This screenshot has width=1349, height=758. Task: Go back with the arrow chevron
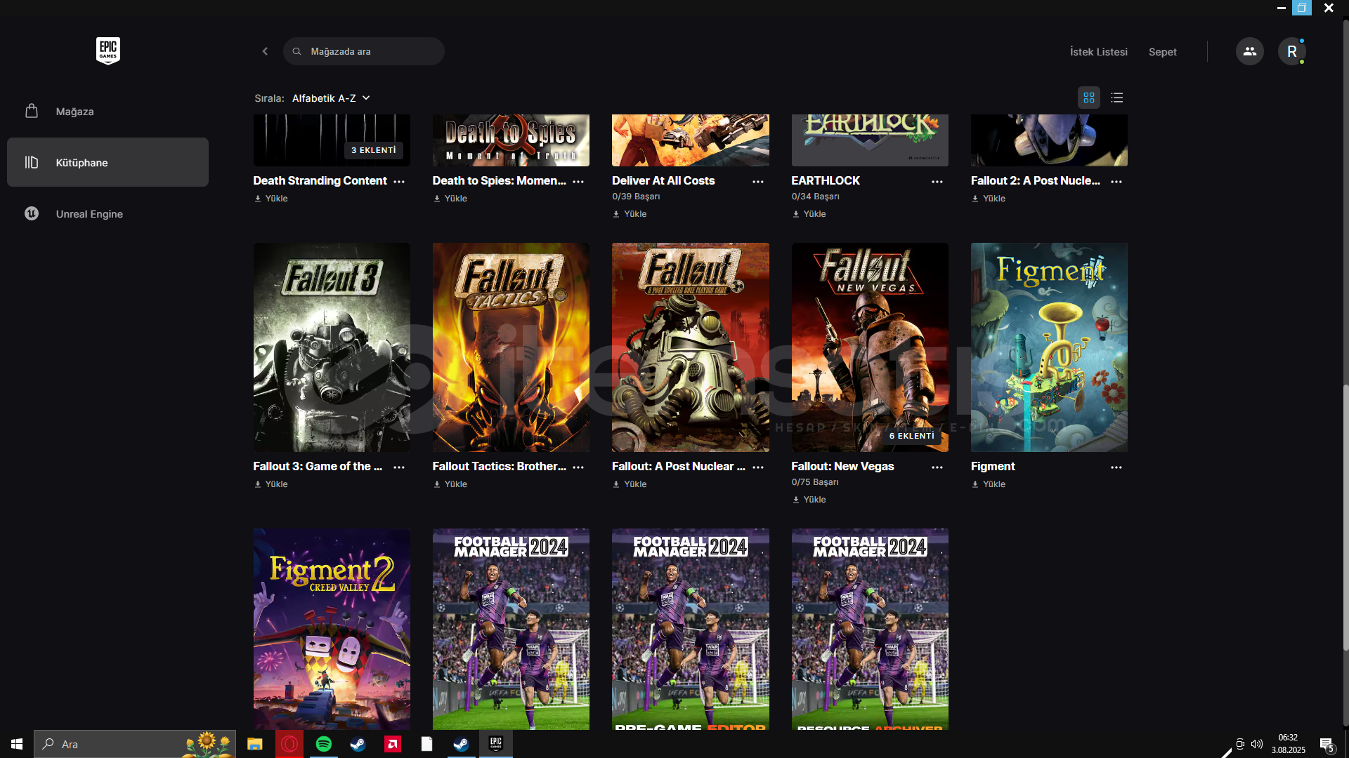(265, 51)
